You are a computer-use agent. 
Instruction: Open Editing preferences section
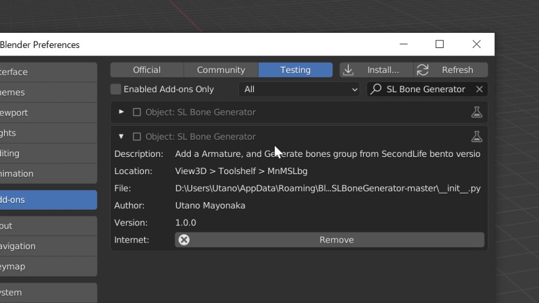point(48,153)
